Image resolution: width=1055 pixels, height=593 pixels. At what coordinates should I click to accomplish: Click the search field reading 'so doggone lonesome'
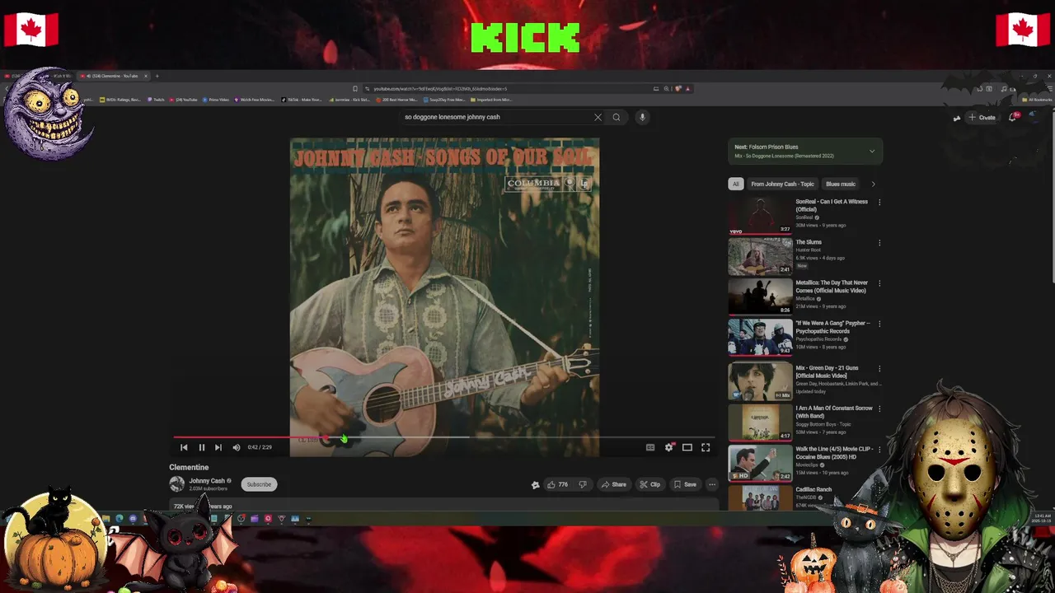495,117
